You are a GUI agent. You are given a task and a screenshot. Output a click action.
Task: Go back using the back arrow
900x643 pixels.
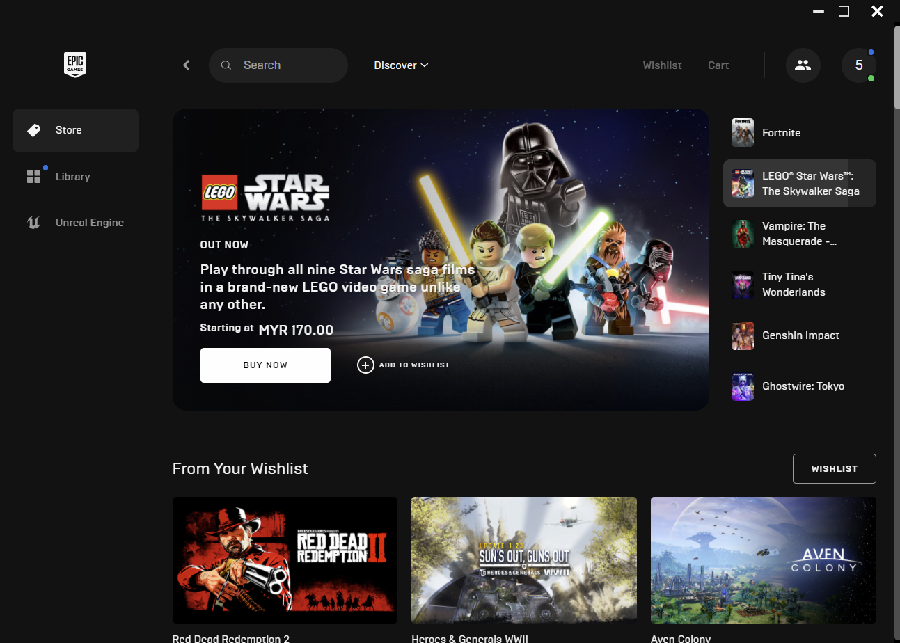pos(187,65)
